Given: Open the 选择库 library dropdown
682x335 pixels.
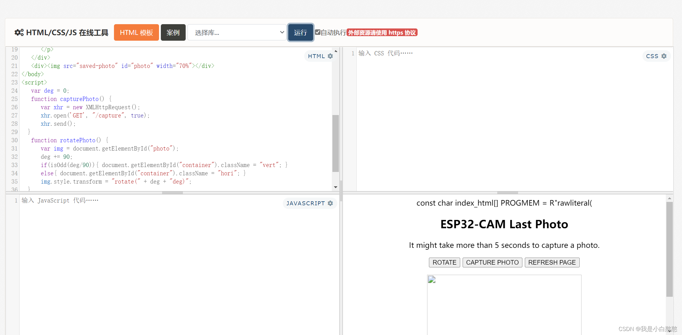Looking at the screenshot, I should [x=237, y=32].
